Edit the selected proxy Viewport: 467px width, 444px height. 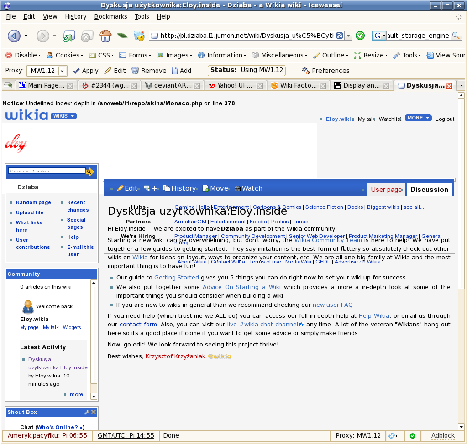point(115,71)
